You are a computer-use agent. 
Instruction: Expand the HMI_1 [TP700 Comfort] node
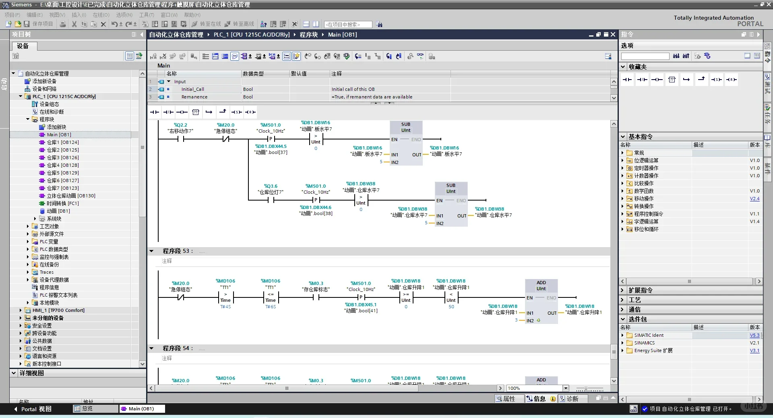pos(21,310)
